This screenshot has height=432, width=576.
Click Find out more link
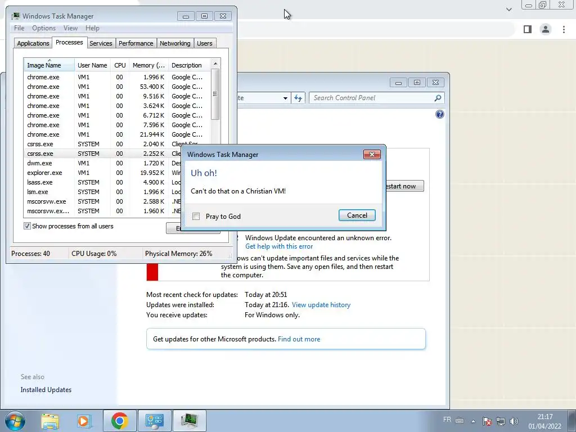pyautogui.click(x=299, y=339)
